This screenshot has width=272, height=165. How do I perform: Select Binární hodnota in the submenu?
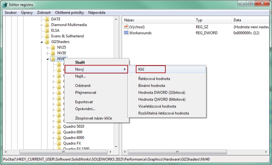pyautogui.click(x=167, y=85)
